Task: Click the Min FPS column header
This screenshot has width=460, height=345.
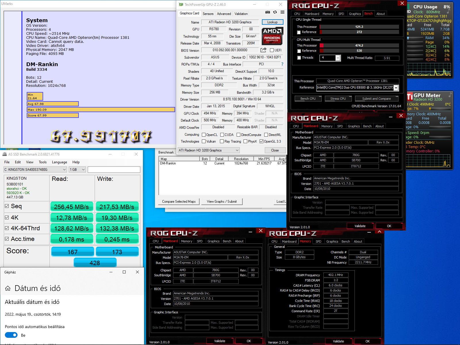Action: tap(264, 159)
